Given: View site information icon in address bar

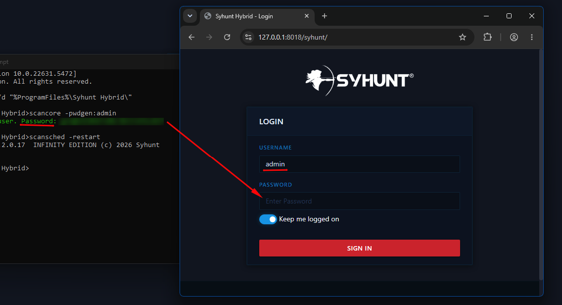Looking at the screenshot, I should (x=248, y=37).
